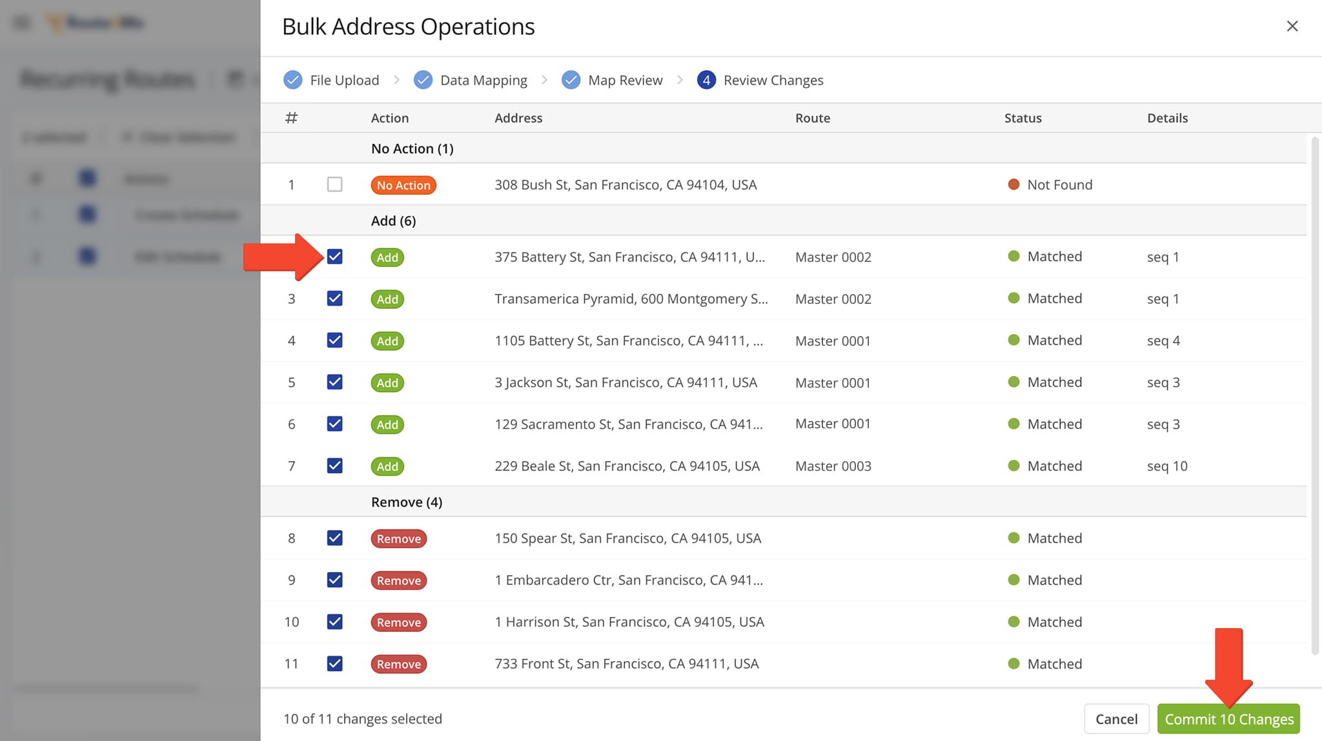Click the address 129 Sacramento St, San Francisco
The image size is (1322, 741).
click(629, 424)
